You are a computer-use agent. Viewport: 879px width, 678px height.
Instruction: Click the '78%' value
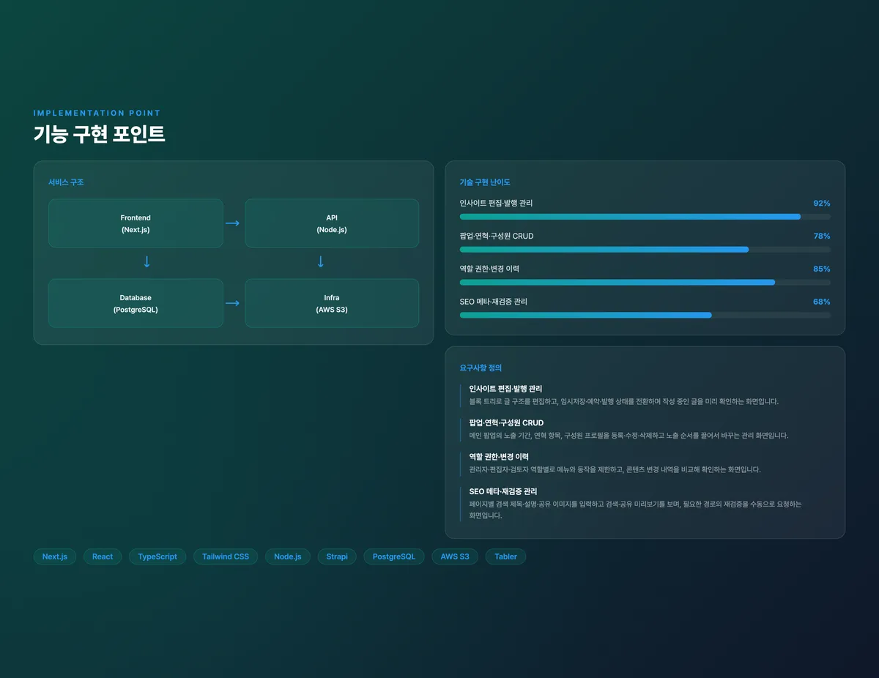click(822, 236)
